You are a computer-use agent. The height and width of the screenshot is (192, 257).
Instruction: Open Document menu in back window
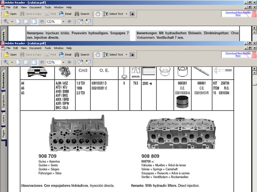35,7
